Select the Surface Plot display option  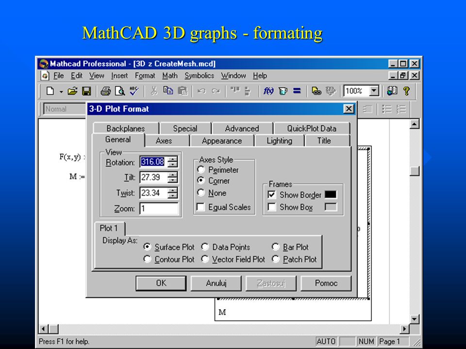(147, 247)
